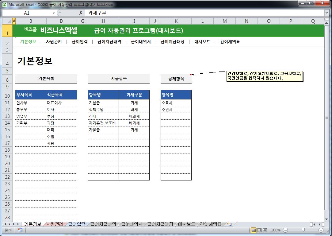
Task: Jump to first sheet with navigation arrow
Action: pyautogui.click(x=5, y=224)
